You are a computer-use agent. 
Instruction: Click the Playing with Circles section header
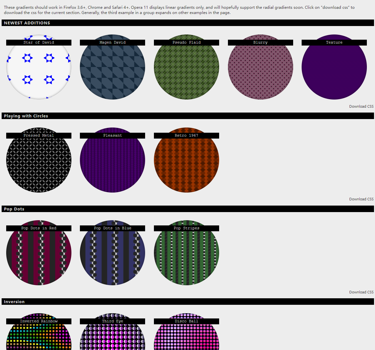188,116
